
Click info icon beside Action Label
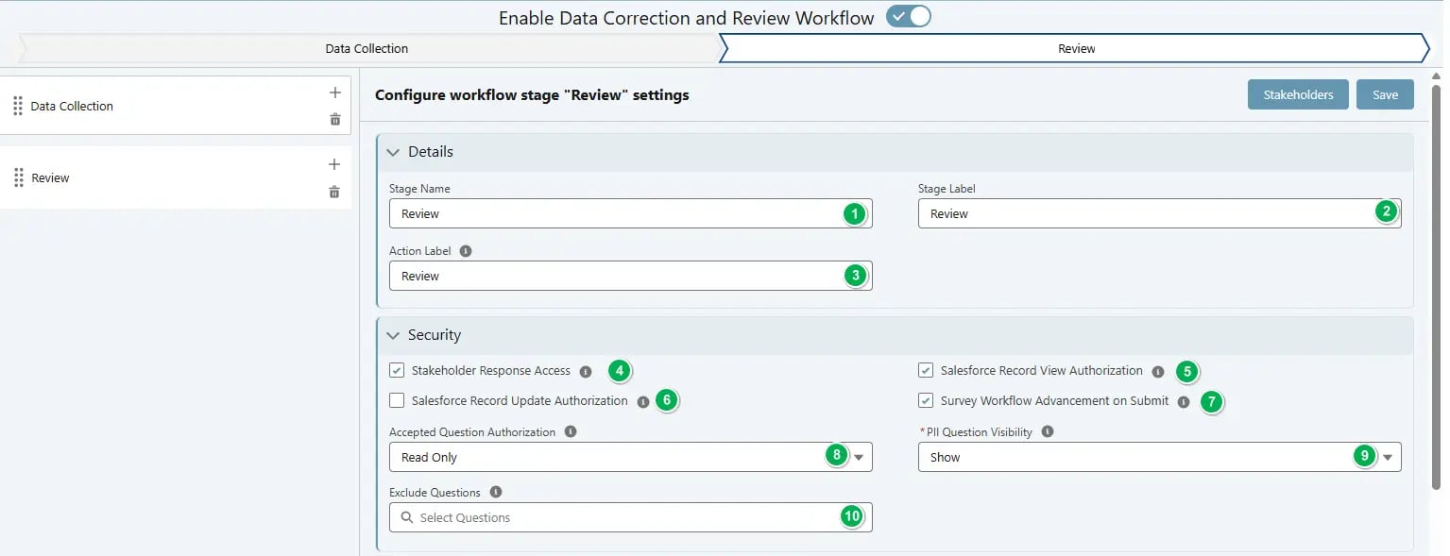[465, 252]
